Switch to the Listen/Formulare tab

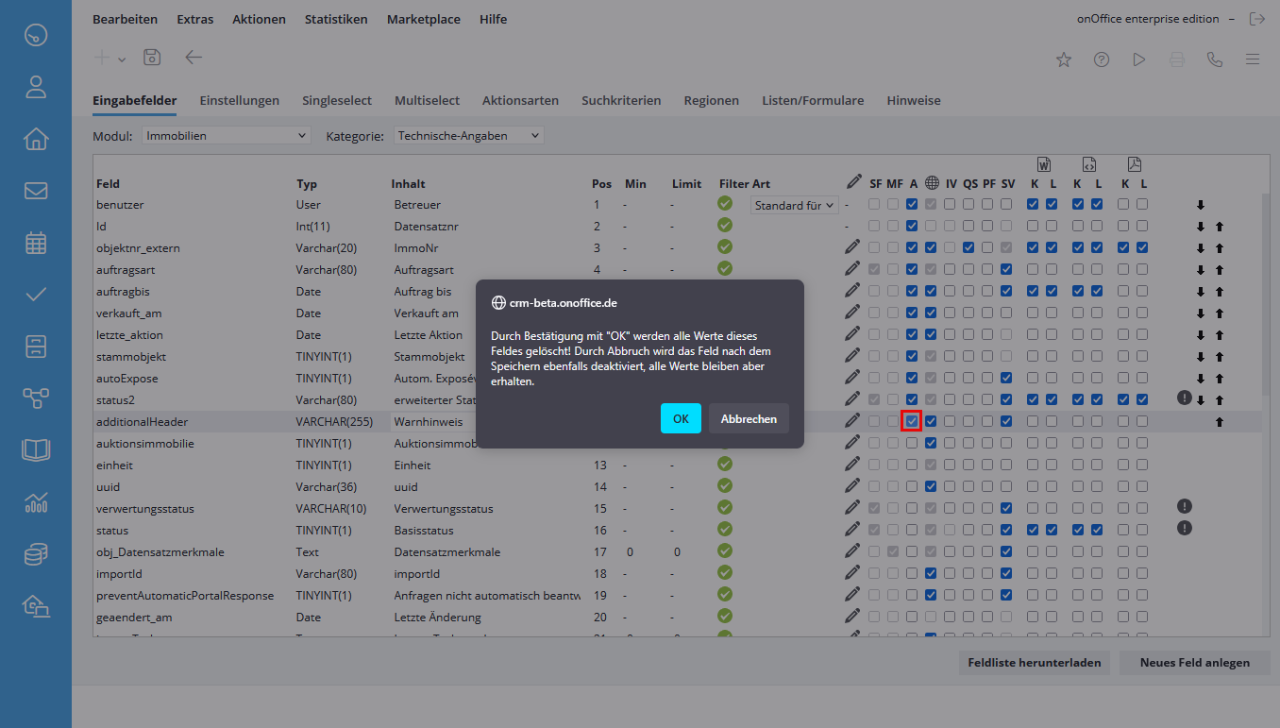coord(813,100)
